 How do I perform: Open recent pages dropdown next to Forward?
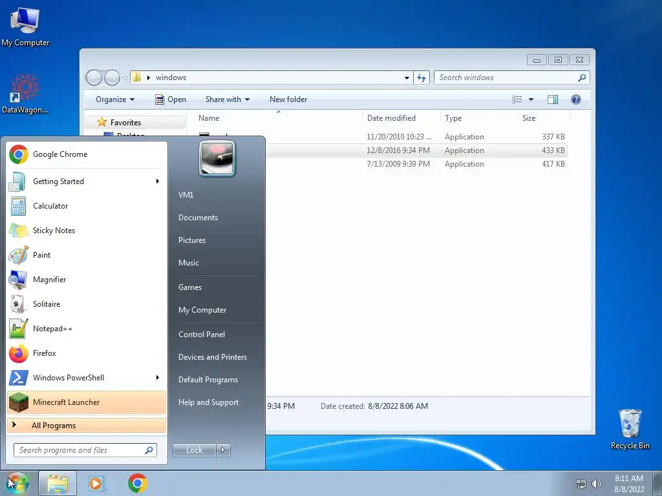coord(125,78)
